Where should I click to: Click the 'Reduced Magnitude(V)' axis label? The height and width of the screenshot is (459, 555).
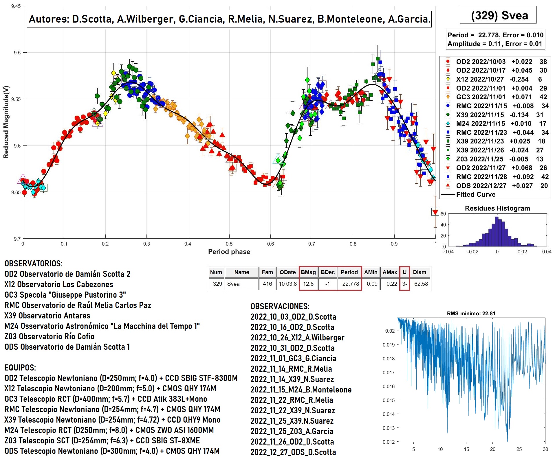(x=6, y=122)
